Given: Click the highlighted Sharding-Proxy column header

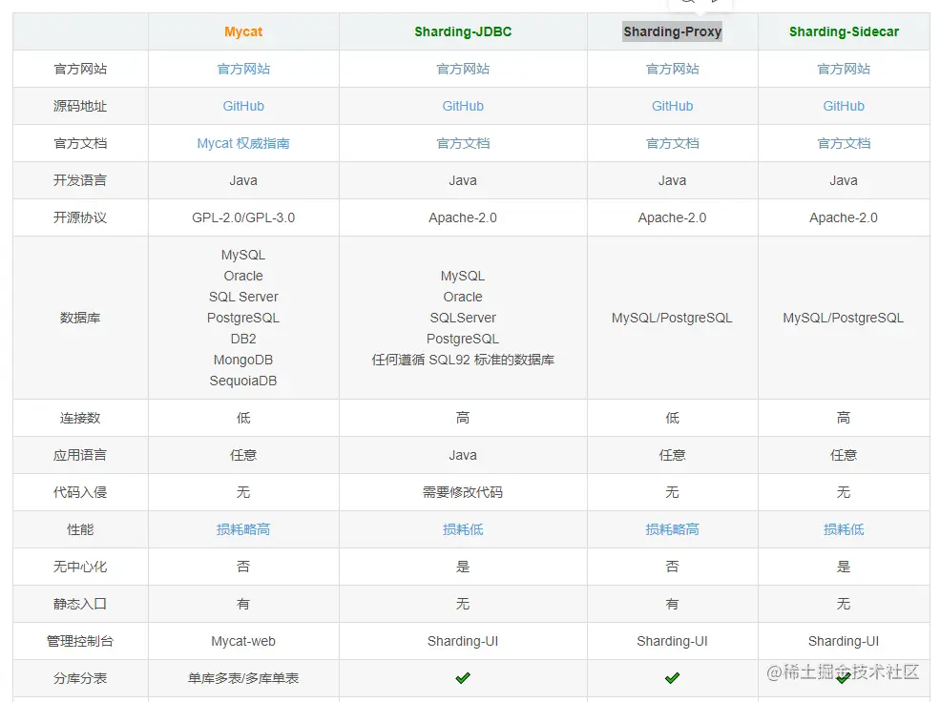Looking at the screenshot, I should (x=672, y=31).
